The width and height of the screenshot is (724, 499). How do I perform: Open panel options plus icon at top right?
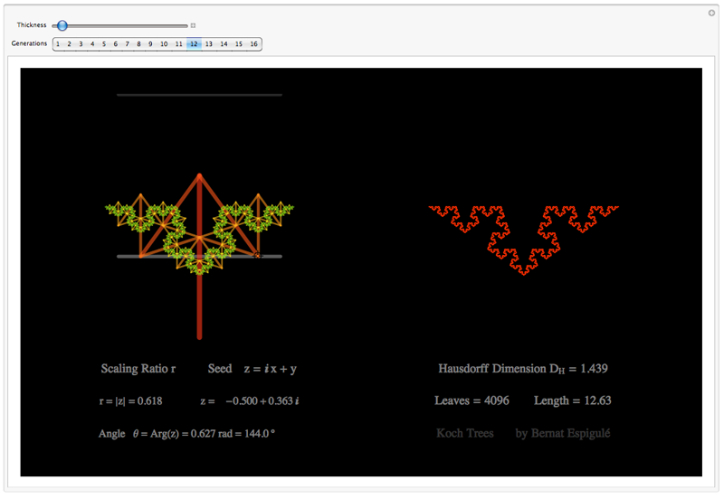point(711,13)
